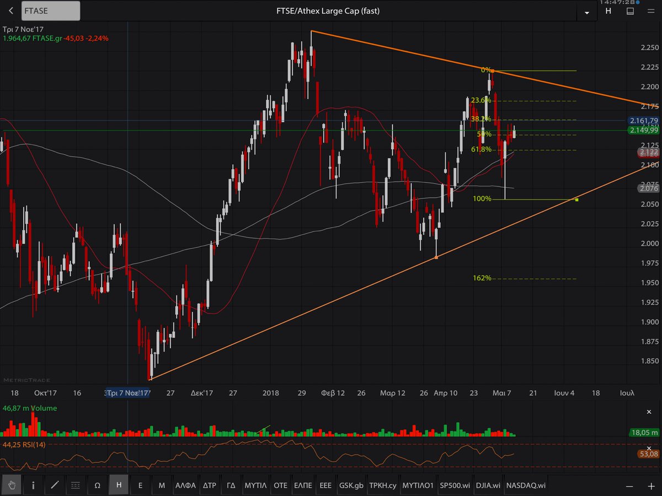Click the 53,08 RSI value tag
The width and height of the screenshot is (662, 496).
click(x=648, y=454)
